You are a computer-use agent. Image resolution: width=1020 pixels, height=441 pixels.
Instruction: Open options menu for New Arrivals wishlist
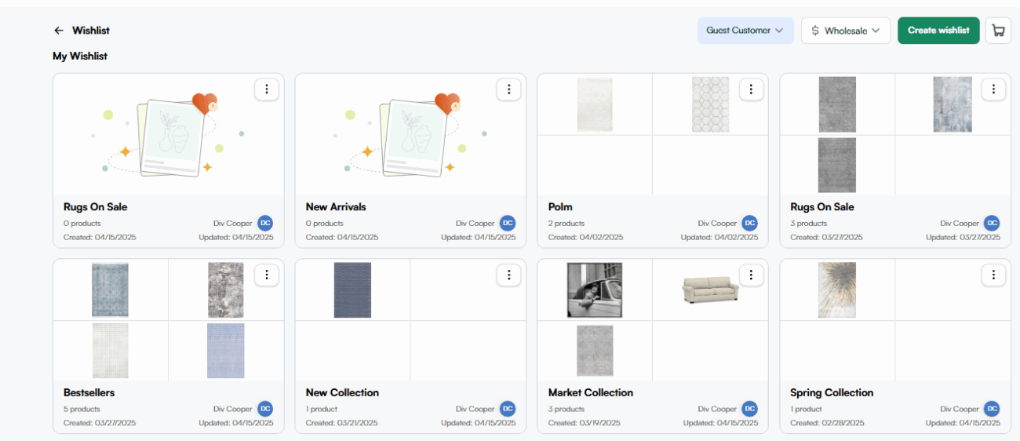click(508, 89)
